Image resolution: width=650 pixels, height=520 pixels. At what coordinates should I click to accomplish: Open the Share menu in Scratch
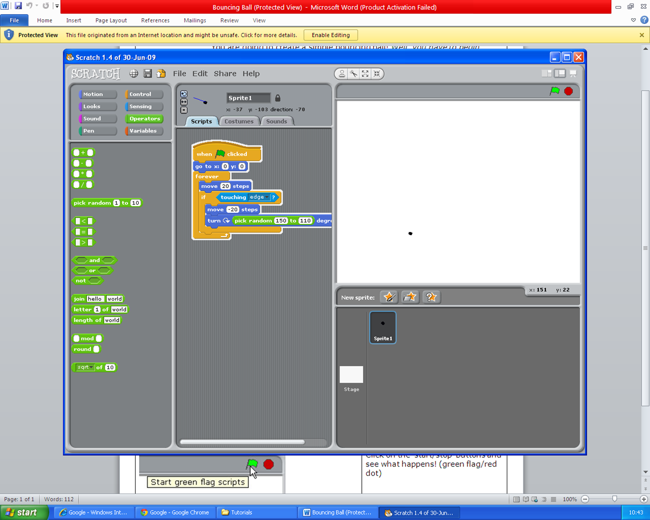point(225,73)
